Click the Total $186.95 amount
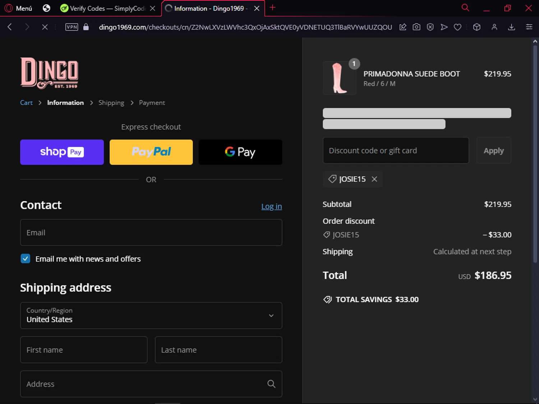The width and height of the screenshot is (539, 404). coord(493,275)
